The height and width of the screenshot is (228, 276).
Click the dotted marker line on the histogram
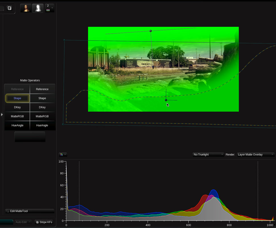pos(79,185)
